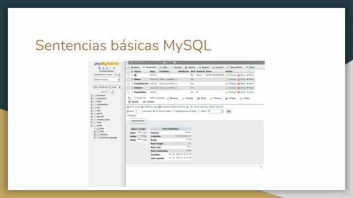Click Index icon in With selected bar
The image size is (353, 198).
tap(241, 98)
